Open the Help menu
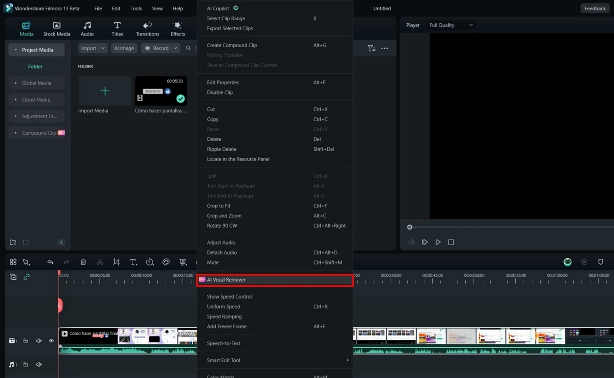Screen dimensions: 614x378 pyautogui.click(x=178, y=9)
